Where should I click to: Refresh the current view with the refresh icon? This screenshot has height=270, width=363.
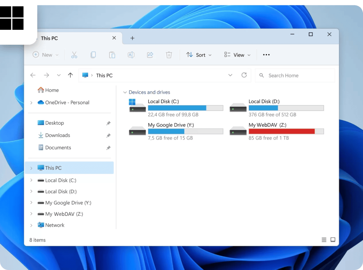244,75
